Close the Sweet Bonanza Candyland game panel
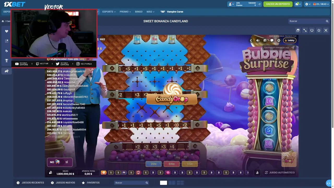Screen dimensions: 334x188 tap(326, 30)
